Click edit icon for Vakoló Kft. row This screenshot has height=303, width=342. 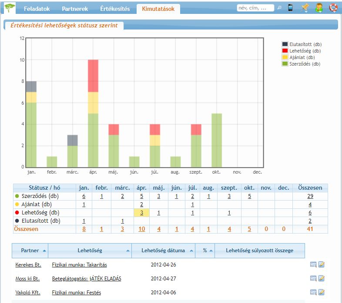[x=322, y=292]
